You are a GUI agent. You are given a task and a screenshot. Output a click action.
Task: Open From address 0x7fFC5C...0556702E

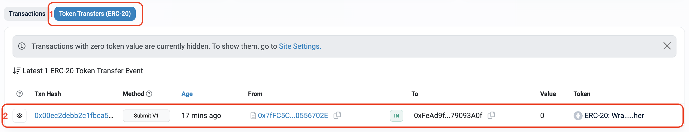293,115
